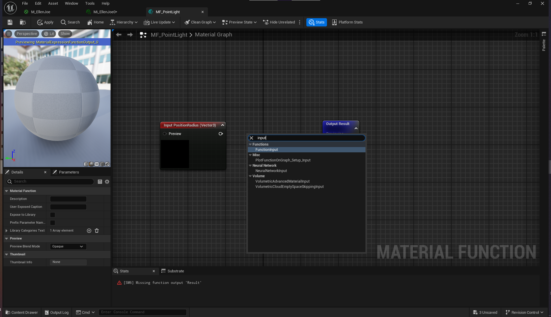
Task: Select plane preview mesh icon
Action: pos(97,164)
